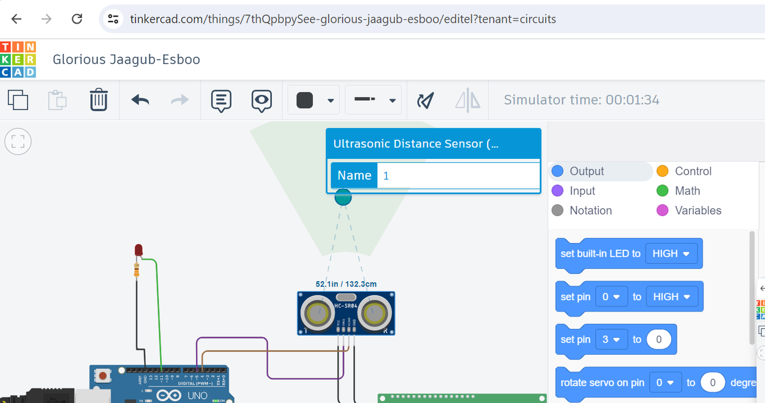Open pin 0 dropdown in set pin block
Screen dimensions: 765x403
tap(611, 297)
